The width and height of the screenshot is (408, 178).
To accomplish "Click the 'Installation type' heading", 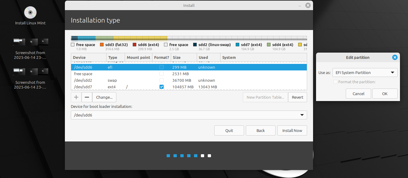I will pyautogui.click(x=95, y=20).
